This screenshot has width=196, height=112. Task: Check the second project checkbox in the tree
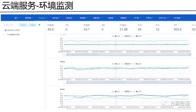5,34
